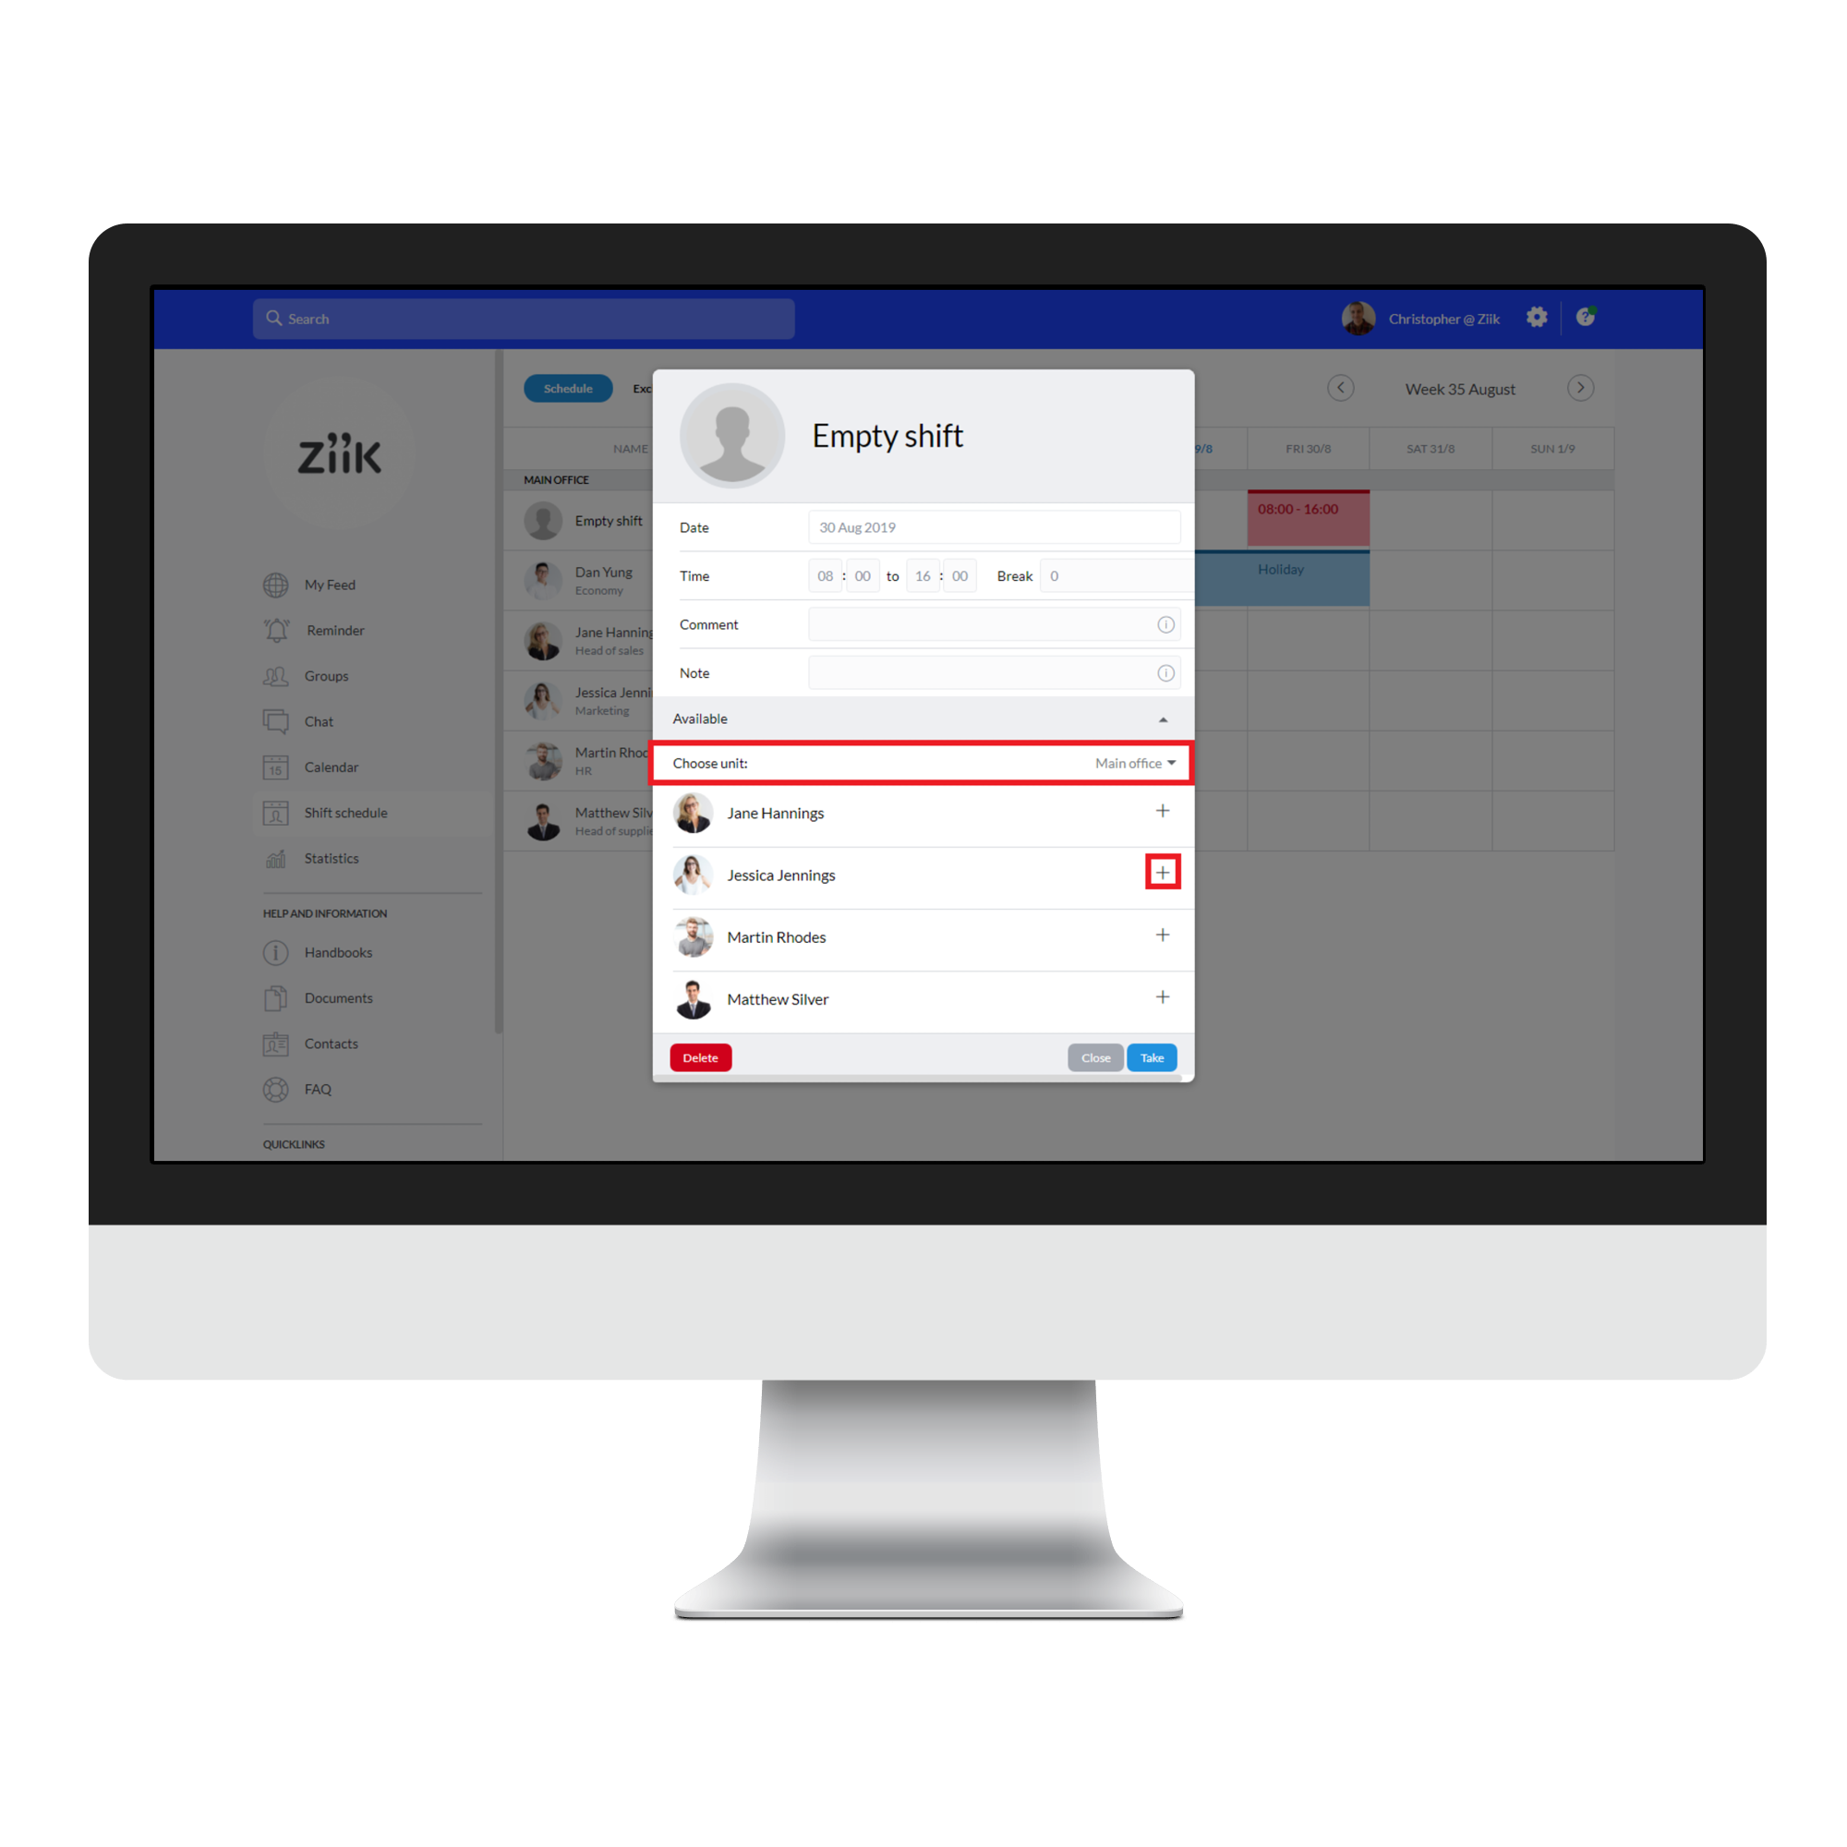1847x1847 pixels.
Task: Click the My Feed icon in sidebar
Action: coord(276,585)
